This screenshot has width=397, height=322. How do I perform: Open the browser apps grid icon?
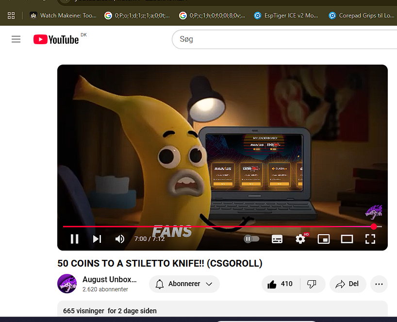[11, 16]
